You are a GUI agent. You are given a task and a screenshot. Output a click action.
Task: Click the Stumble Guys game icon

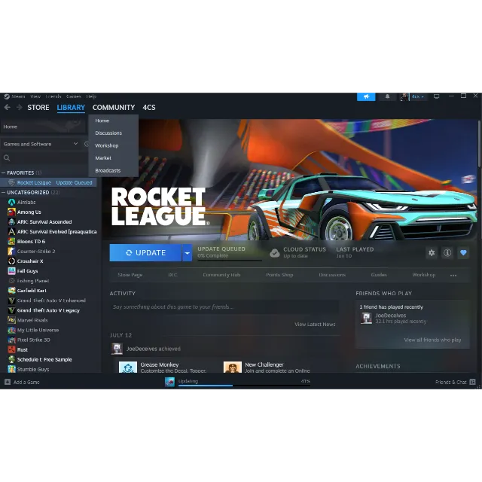click(12, 369)
